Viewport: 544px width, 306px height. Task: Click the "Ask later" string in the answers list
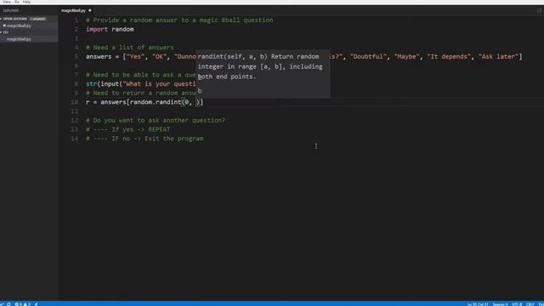click(498, 57)
